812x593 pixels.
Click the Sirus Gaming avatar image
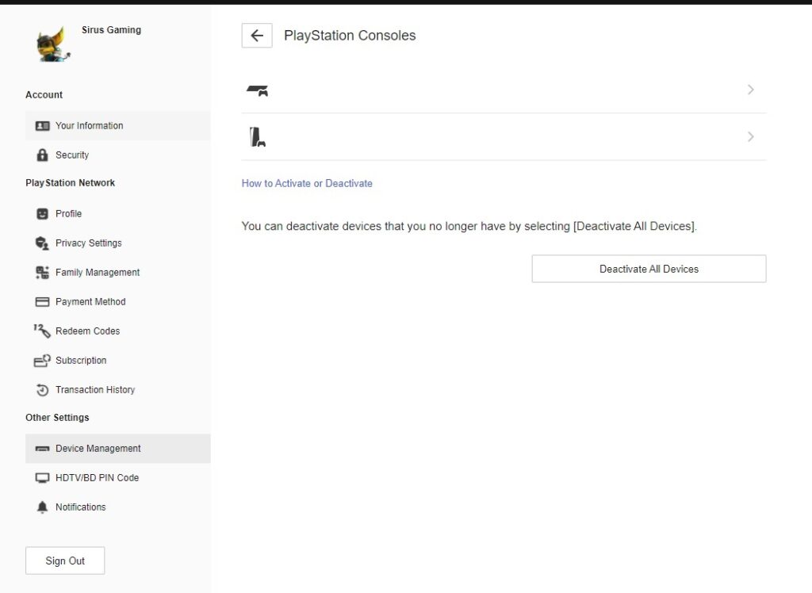pos(53,44)
